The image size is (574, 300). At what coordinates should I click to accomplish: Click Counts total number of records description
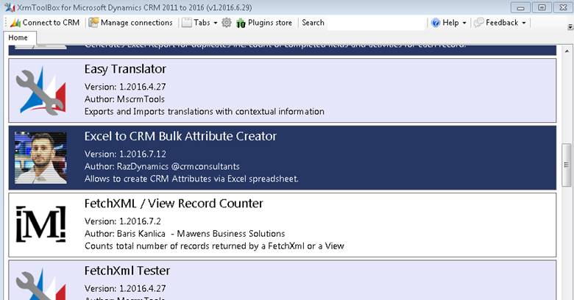(214, 246)
